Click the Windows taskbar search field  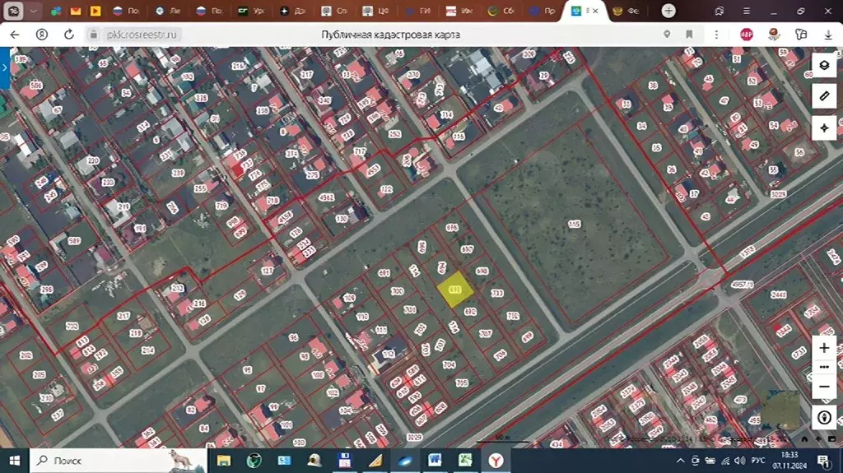(x=119, y=461)
